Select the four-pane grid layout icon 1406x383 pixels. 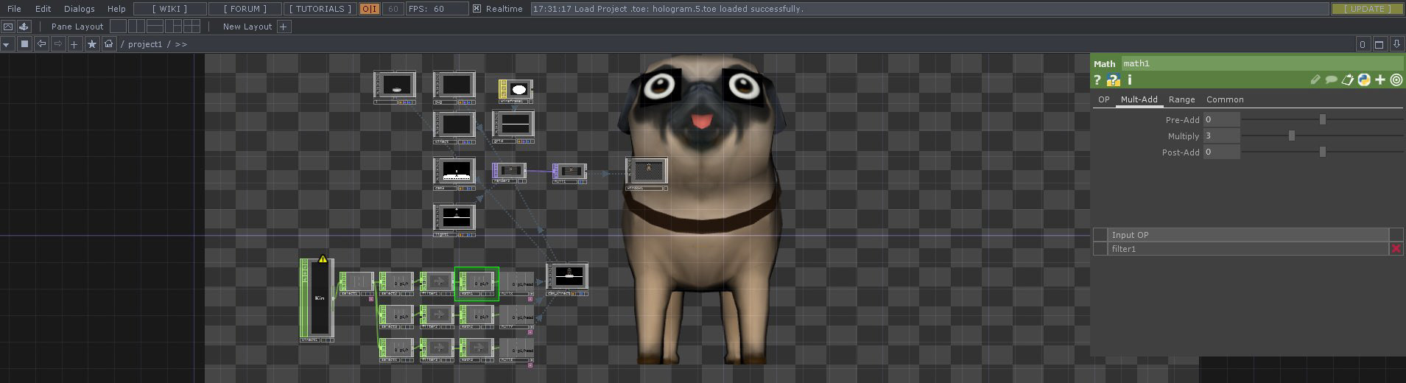[x=191, y=27]
